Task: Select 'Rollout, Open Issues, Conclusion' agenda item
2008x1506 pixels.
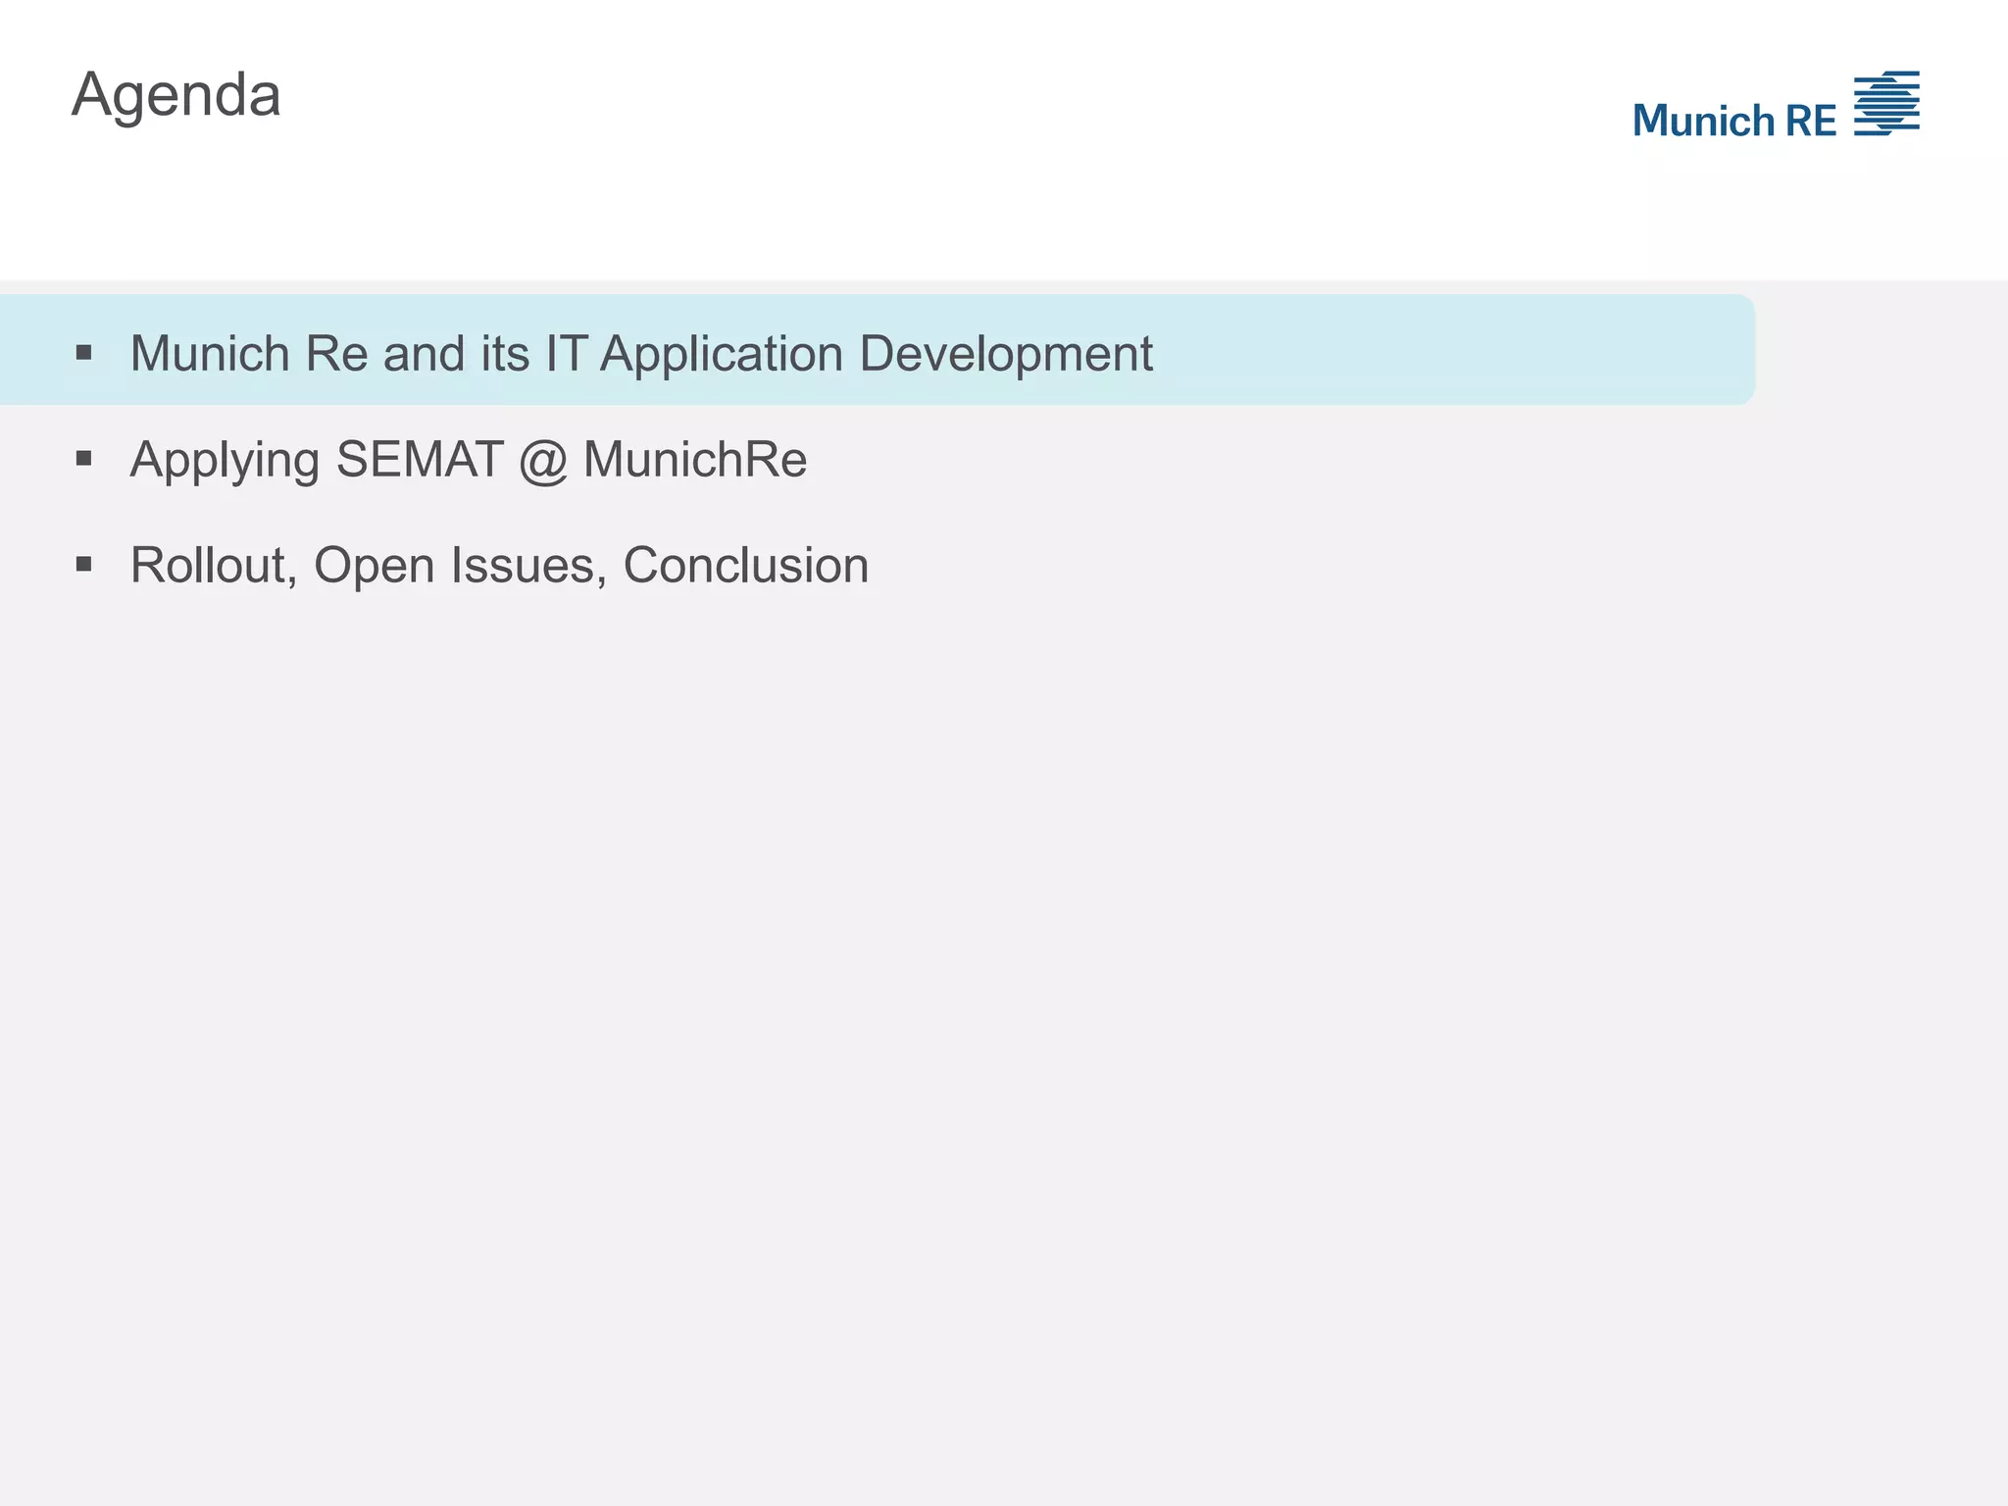Action: pyautogui.click(x=499, y=565)
